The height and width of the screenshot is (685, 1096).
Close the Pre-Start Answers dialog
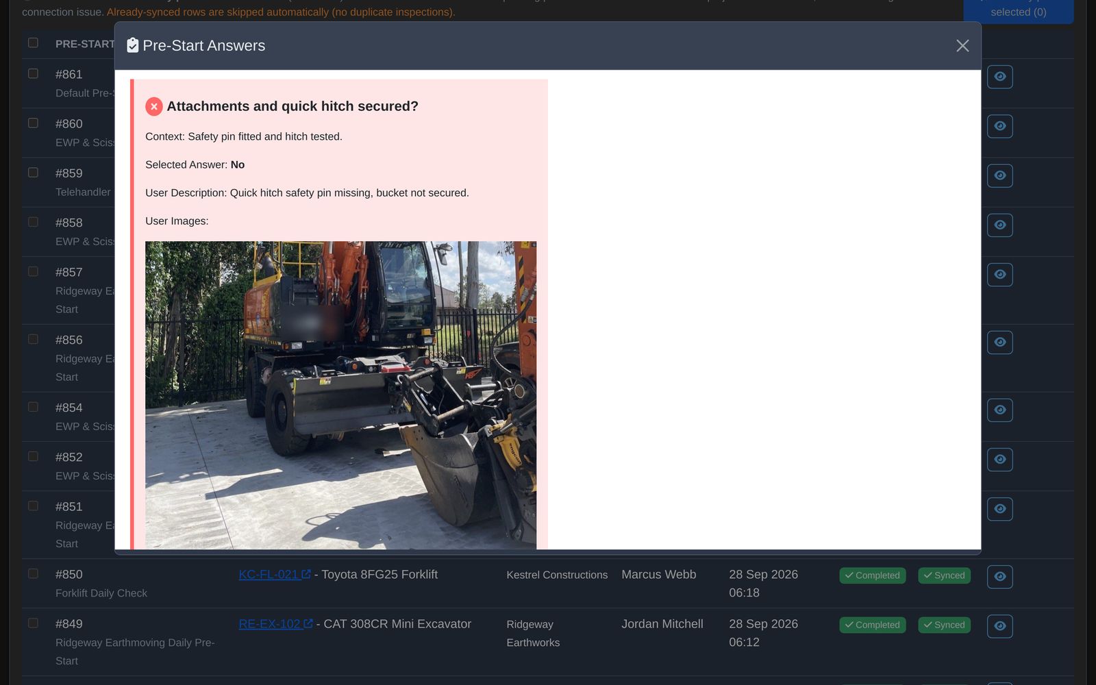[962, 45]
